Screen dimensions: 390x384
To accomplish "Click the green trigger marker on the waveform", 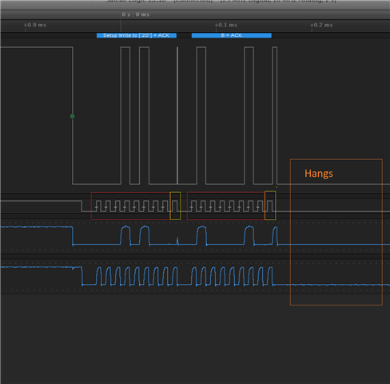I will tap(72, 116).
